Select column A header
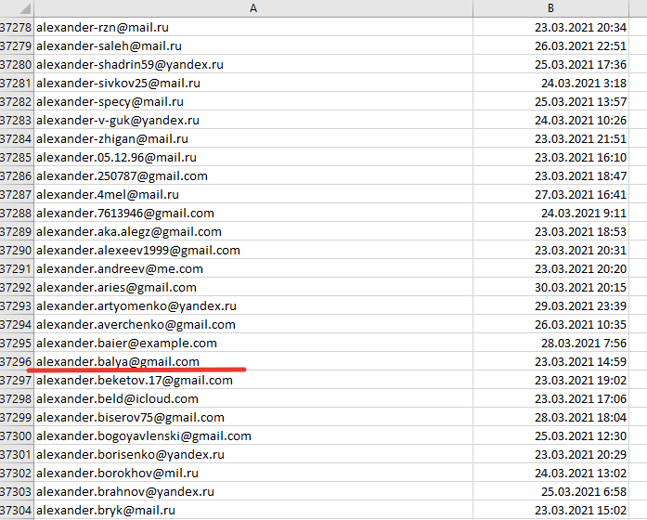 tap(252, 8)
